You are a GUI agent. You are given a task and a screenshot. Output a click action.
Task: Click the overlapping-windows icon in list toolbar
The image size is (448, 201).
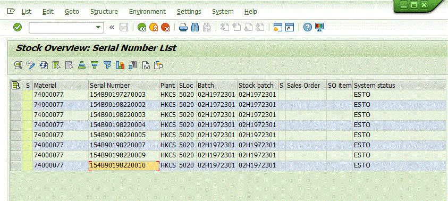(158, 65)
